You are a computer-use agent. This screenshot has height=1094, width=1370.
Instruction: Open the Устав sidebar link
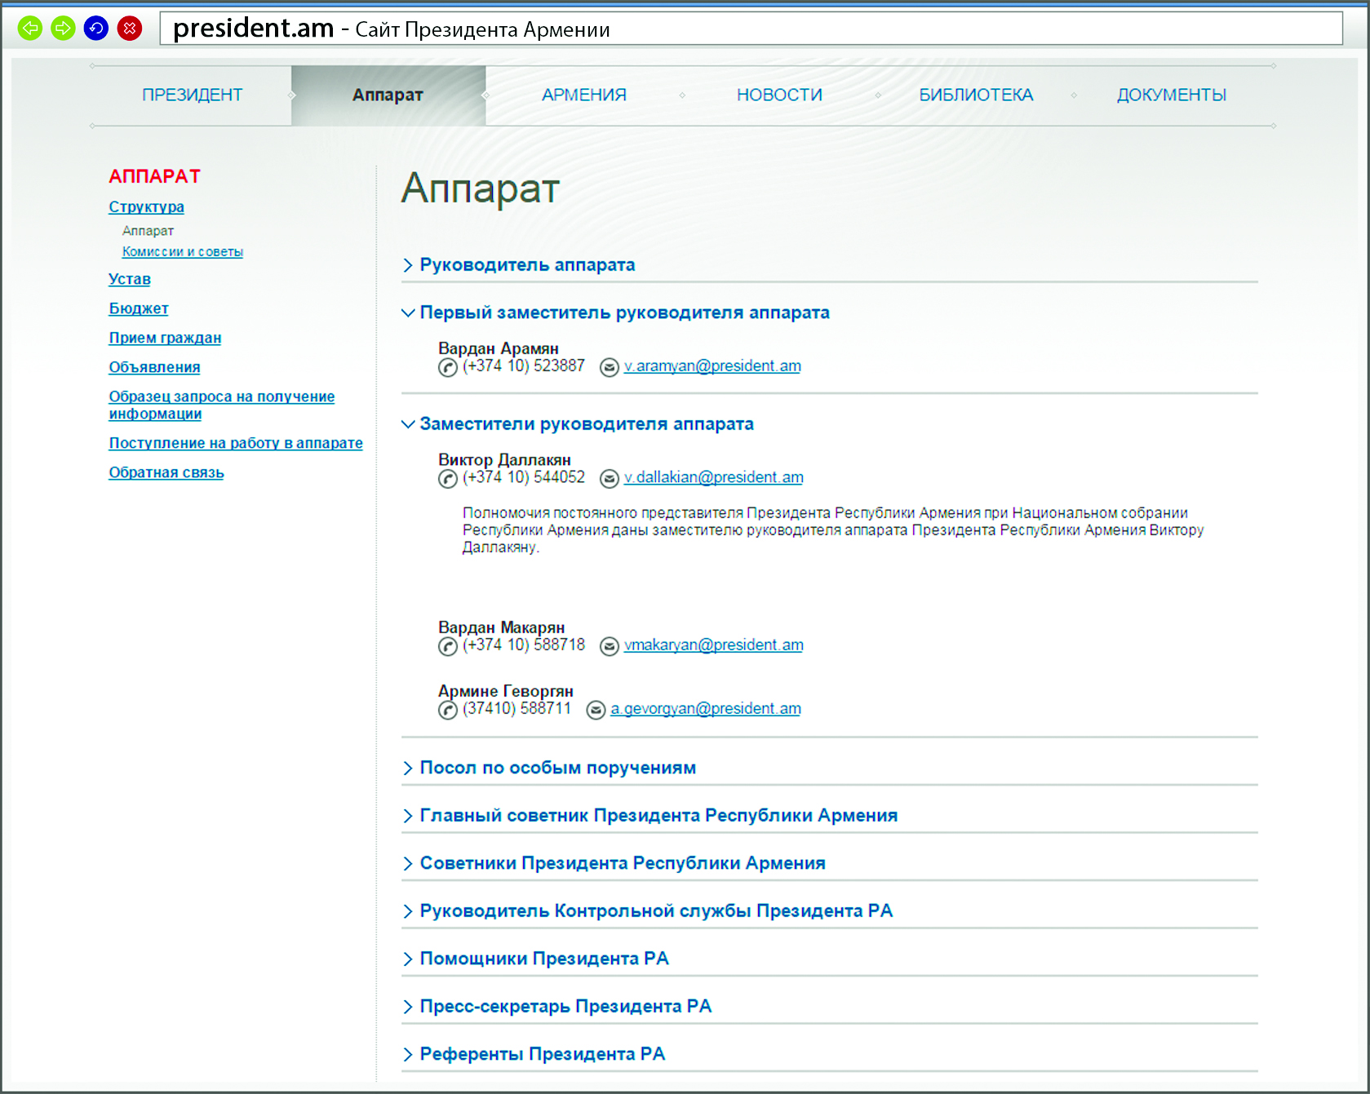tap(130, 279)
